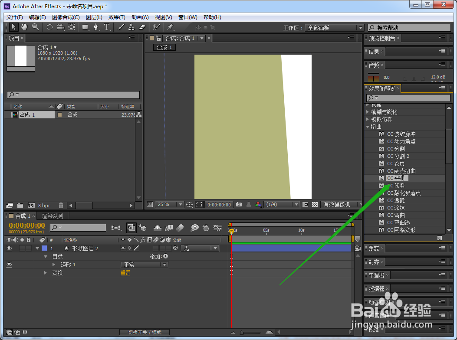Hide 形状图层 2 layer eye icon
This screenshot has width=457, height=340.
tap(9, 248)
